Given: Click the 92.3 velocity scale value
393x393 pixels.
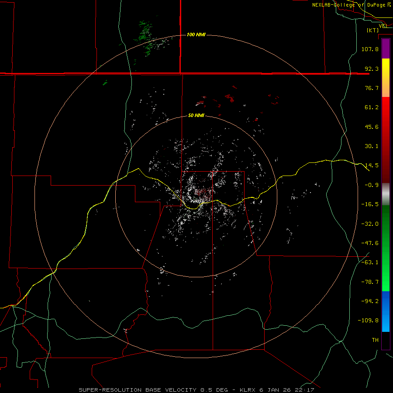Looking at the screenshot, I should [372, 69].
